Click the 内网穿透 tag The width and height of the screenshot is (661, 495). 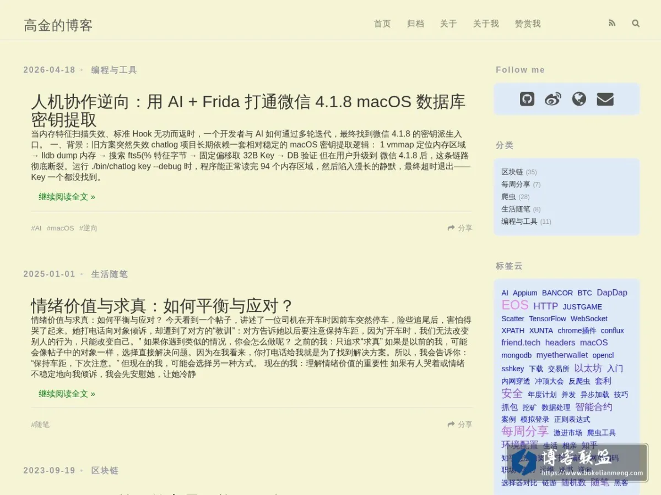[516, 381]
